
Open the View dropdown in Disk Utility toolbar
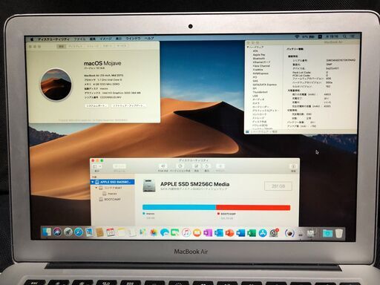coord(96,166)
